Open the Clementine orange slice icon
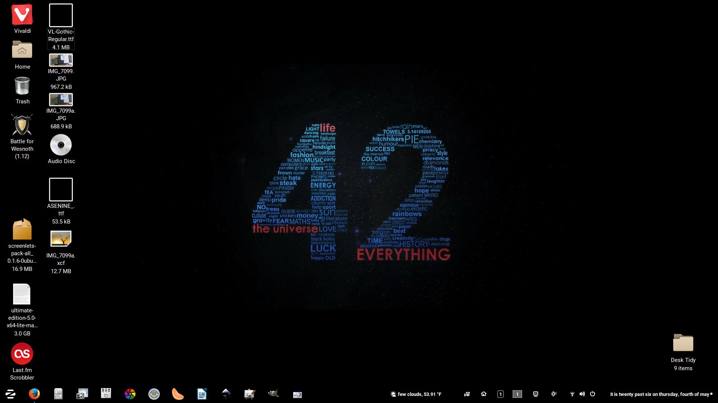 click(178, 394)
